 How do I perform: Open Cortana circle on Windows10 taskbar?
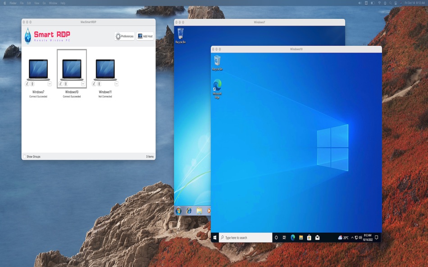[x=276, y=238]
